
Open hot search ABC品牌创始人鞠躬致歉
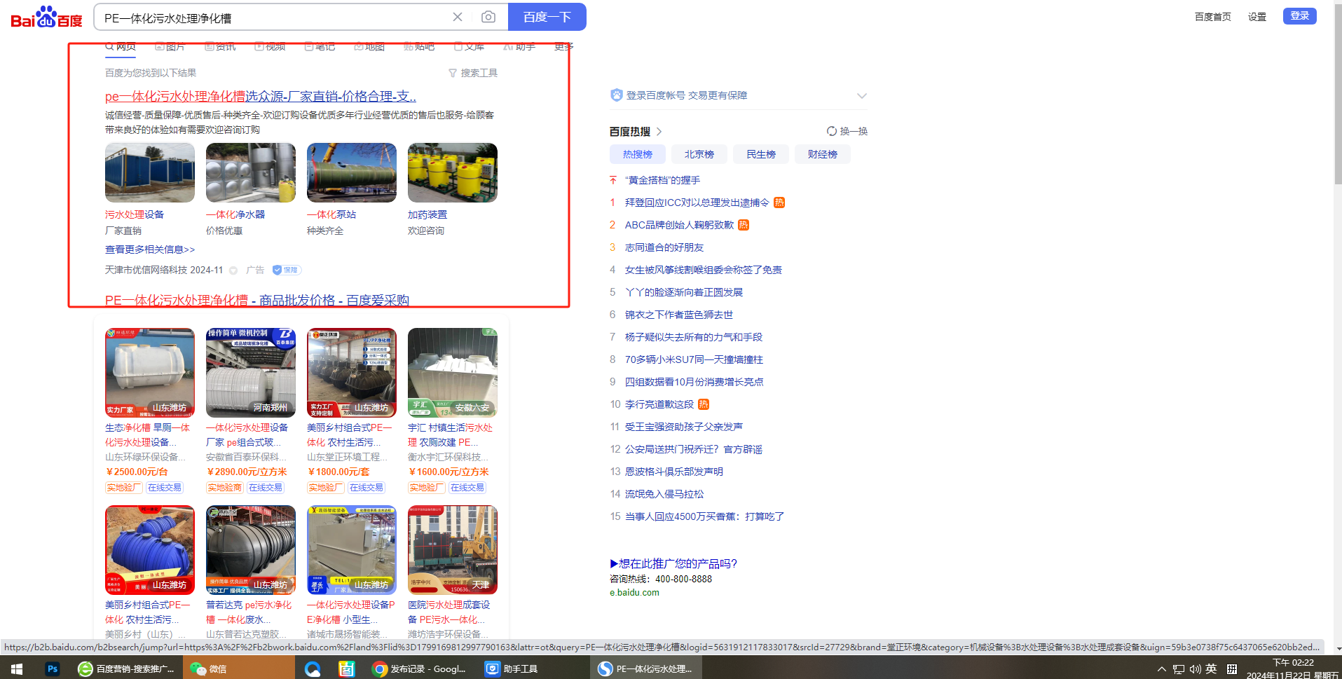coord(679,225)
